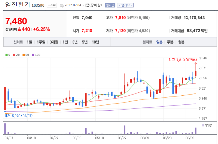Image resolution: width=218 pixels, height=144 pixels.
Task: Click the 상한가 9,150 text
Action: 138,18
